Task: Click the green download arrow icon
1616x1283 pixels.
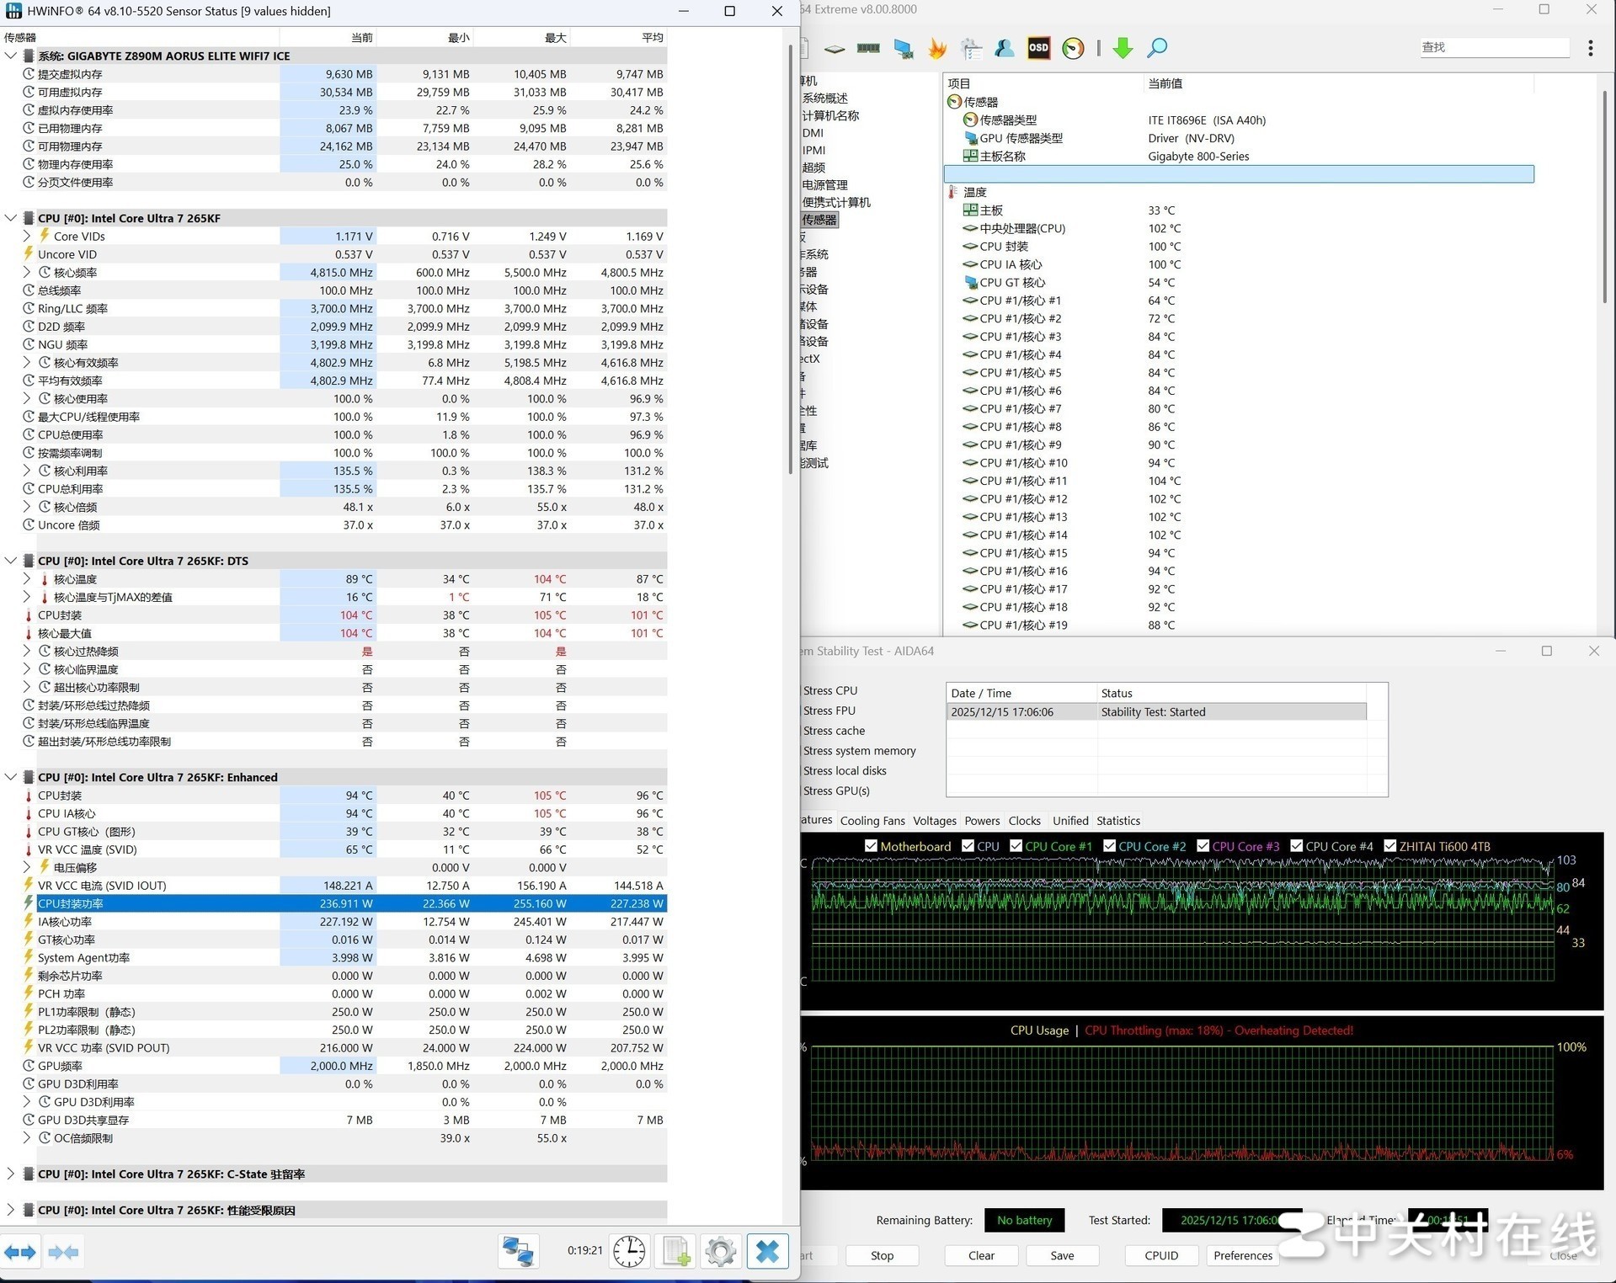Action: [1122, 49]
